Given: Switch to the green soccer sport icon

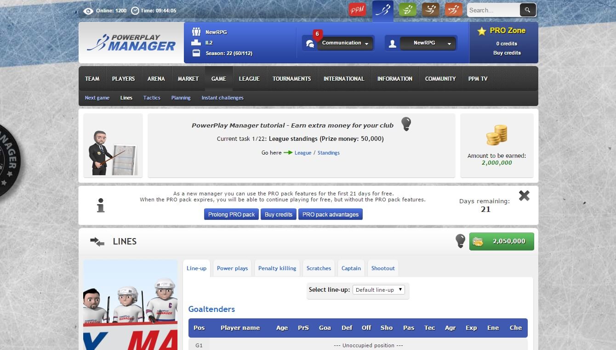Looking at the screenshot, I should tap(407, 10).
